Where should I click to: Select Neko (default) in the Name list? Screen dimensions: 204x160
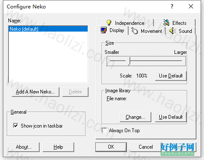(48, 29)
